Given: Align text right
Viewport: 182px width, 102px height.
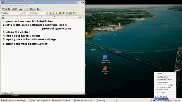Looking at the screenshot, I should coord(70,13).
